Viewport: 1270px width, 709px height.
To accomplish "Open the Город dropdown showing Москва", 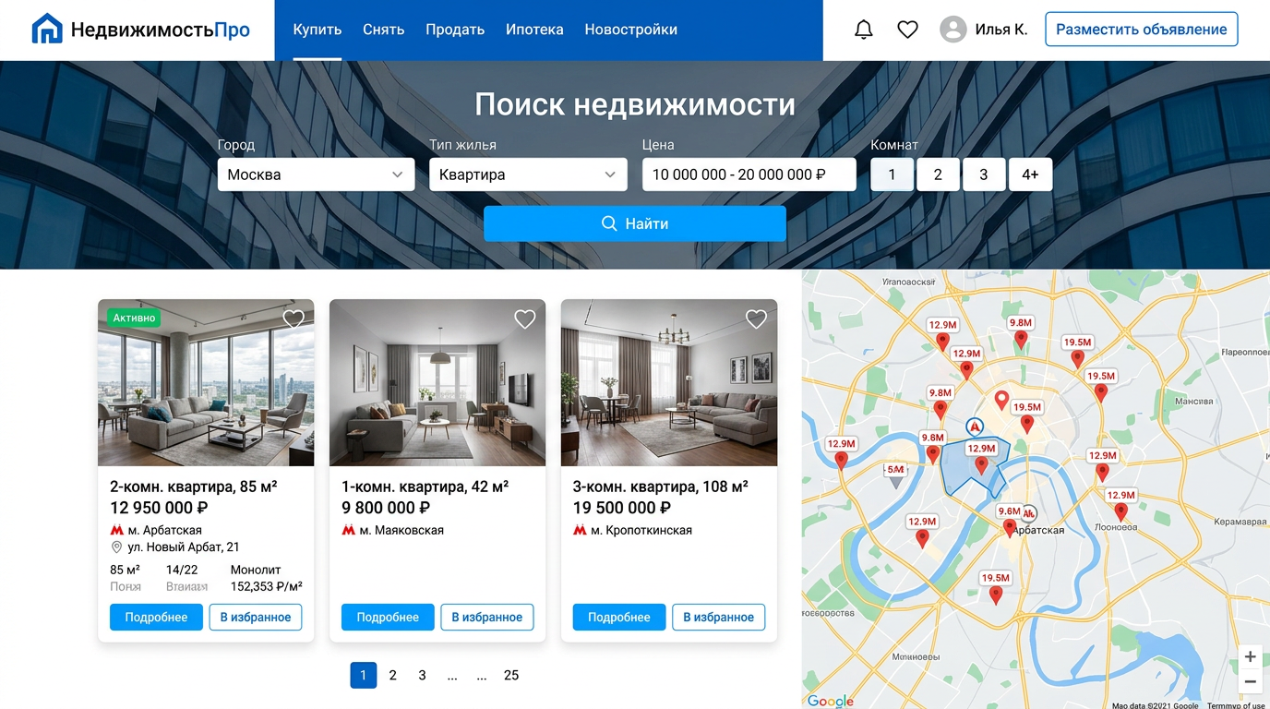I will pos(316,174).
